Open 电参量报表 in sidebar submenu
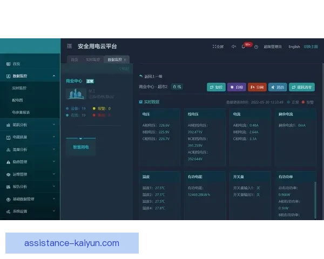 (x=21, y=113)
